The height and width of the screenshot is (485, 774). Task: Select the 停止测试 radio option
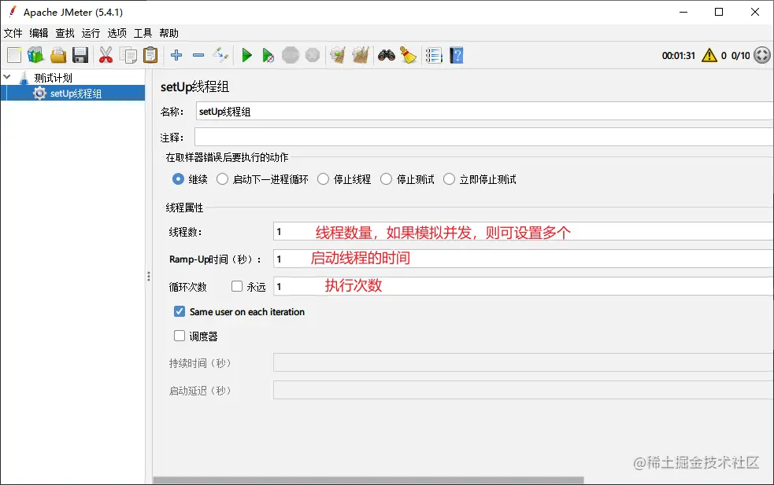point(386,179)
